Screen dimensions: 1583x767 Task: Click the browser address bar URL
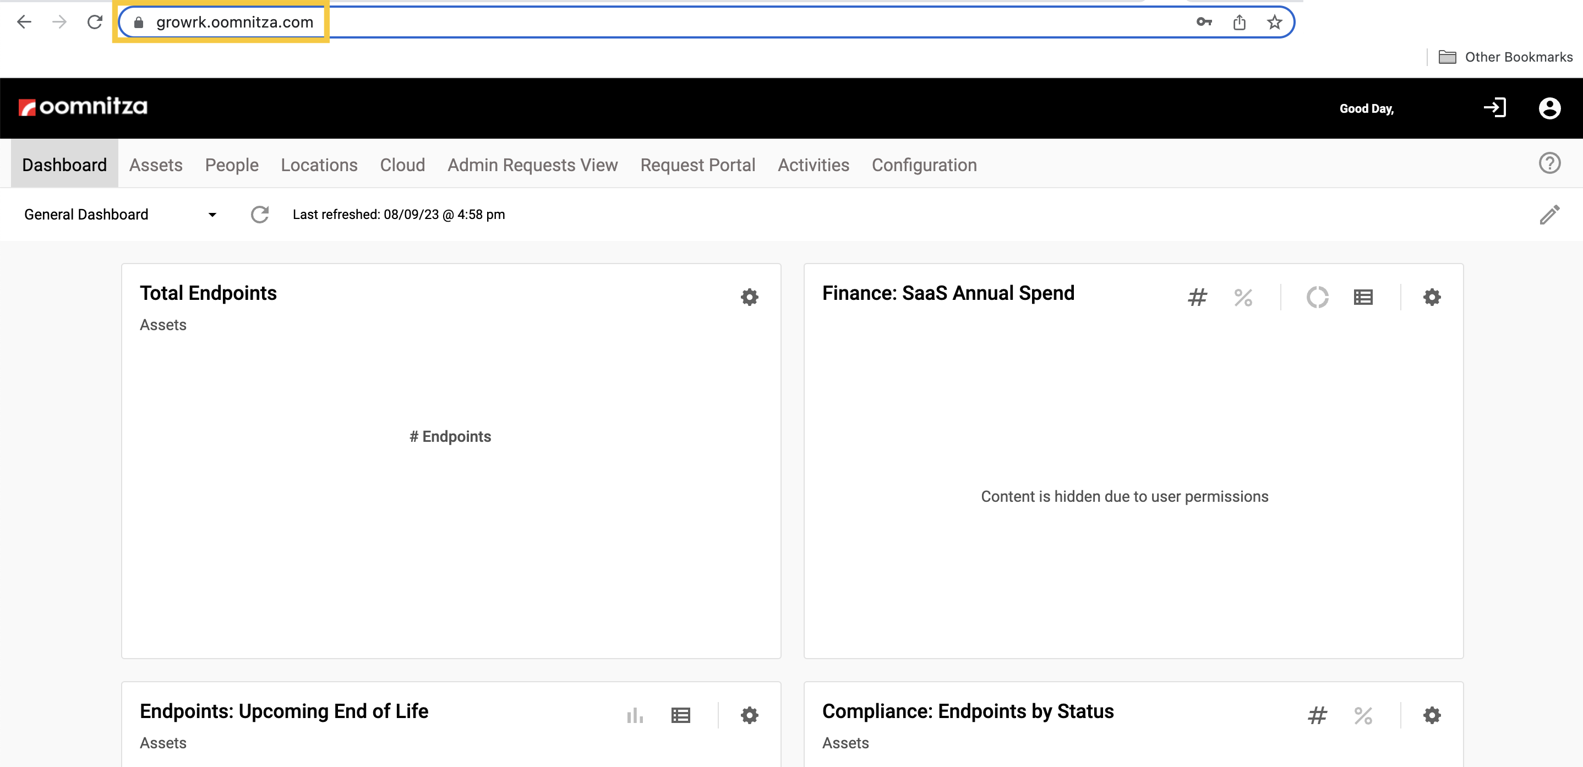(234, 23)
